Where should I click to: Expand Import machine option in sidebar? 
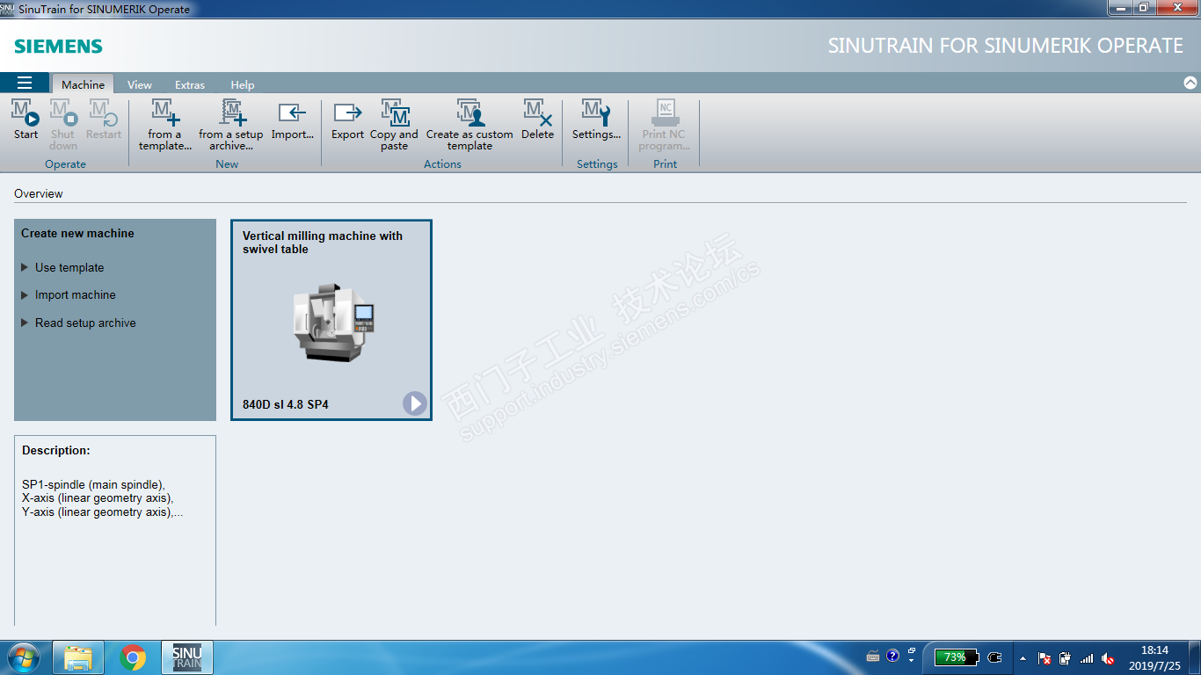pyautogui.click(x=69, y=294)
